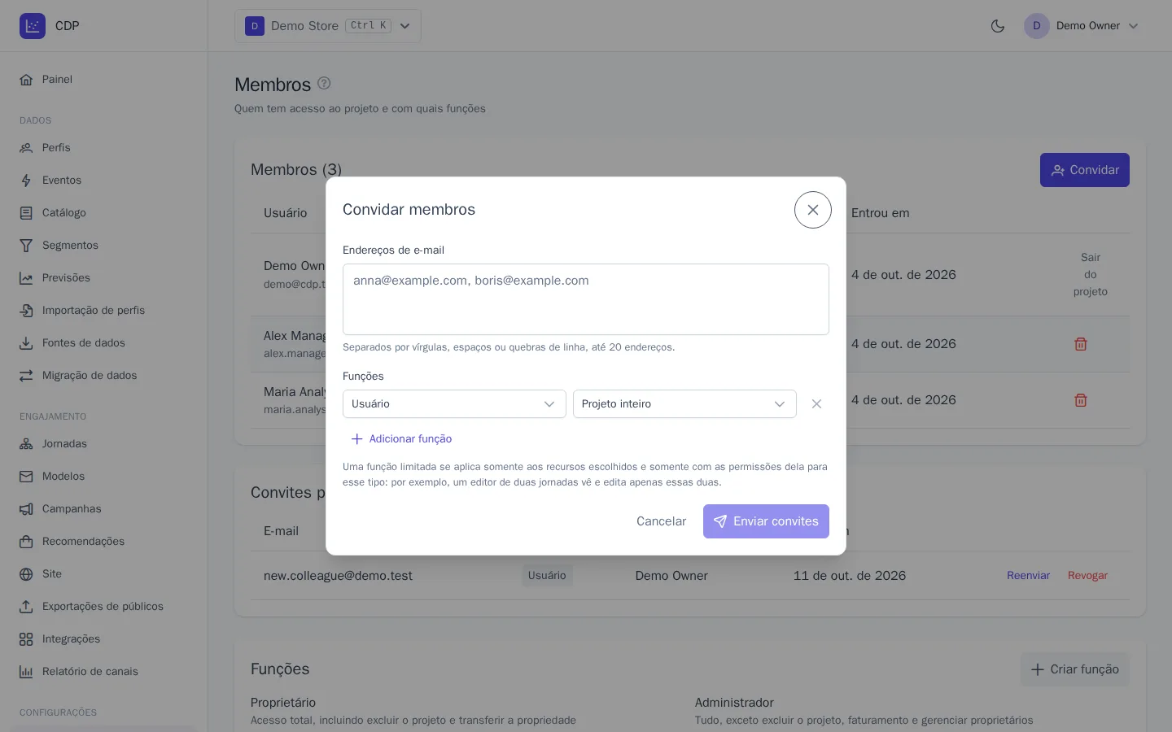Open the Demo Owner account menu

click(x=1082, y=26)
